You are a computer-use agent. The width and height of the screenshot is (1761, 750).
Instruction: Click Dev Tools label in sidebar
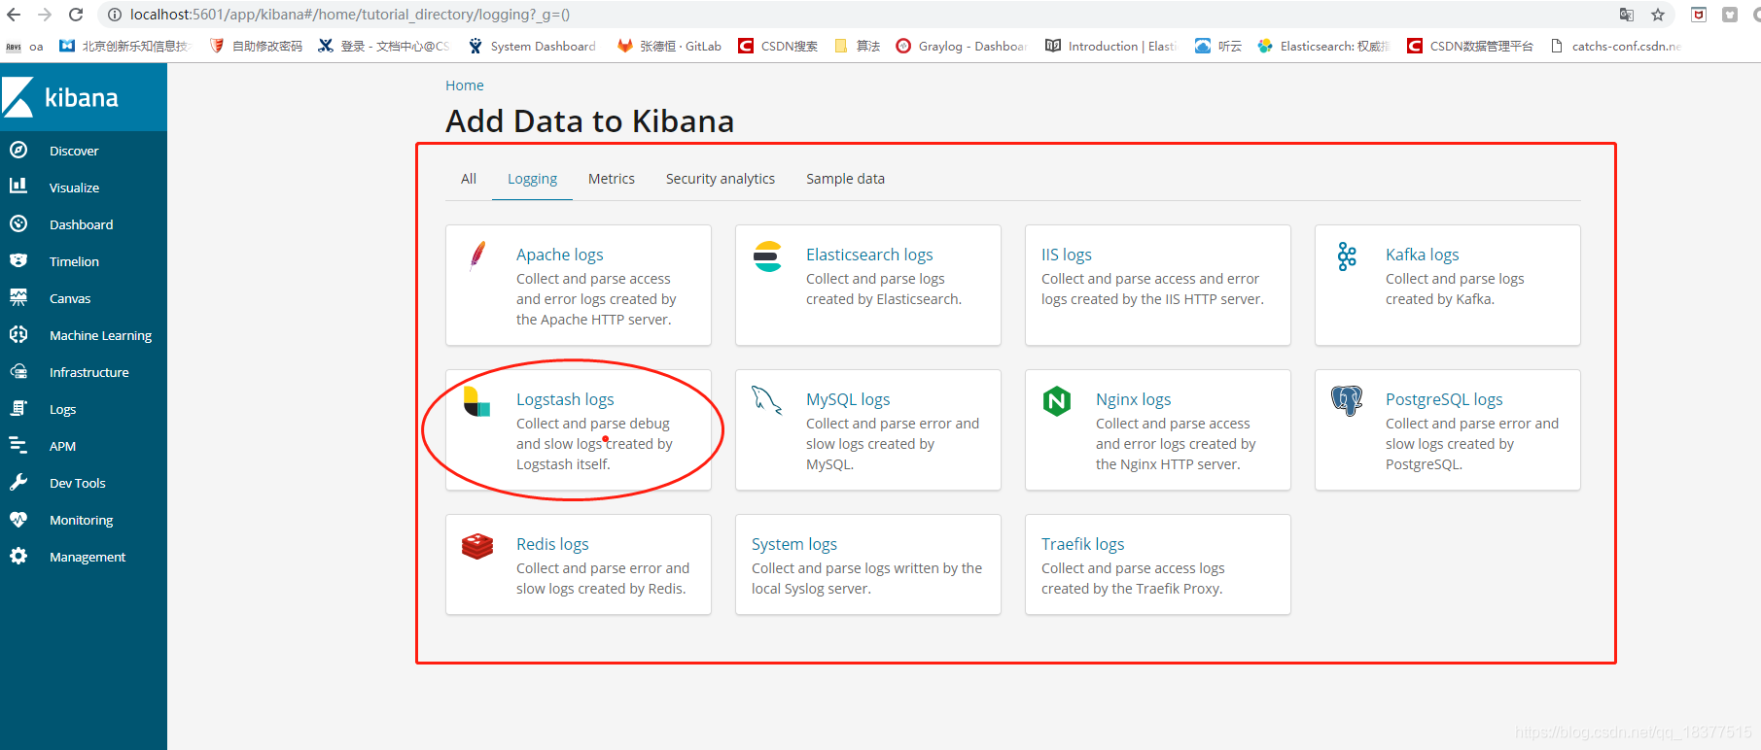pyautogui.click(x=78, y=483)
